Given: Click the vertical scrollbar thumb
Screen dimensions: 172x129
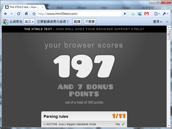Looking at the screenshot, I should [x=168, y=34].
